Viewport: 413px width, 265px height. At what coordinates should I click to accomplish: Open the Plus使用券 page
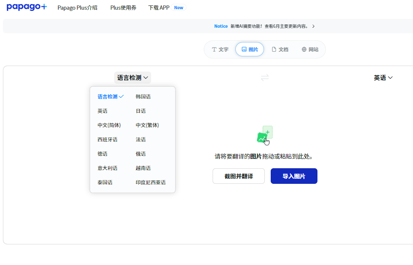pos(123,8)
